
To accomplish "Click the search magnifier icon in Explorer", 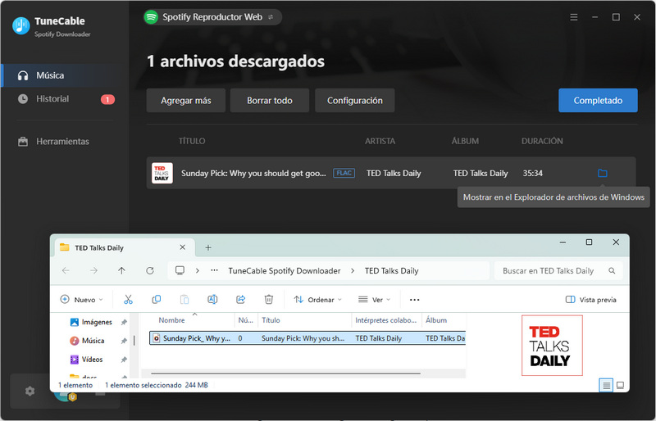I will 612,271.
